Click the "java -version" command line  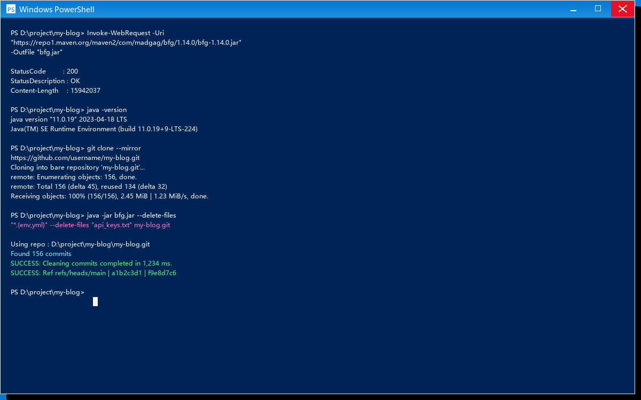click(x=69, y=110)
